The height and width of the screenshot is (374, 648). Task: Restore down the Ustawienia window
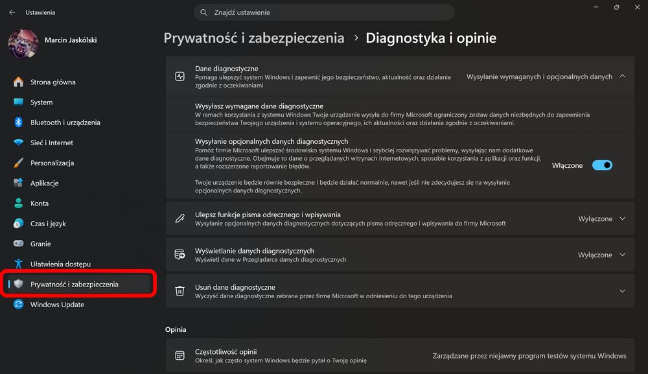tap(617, 7)
